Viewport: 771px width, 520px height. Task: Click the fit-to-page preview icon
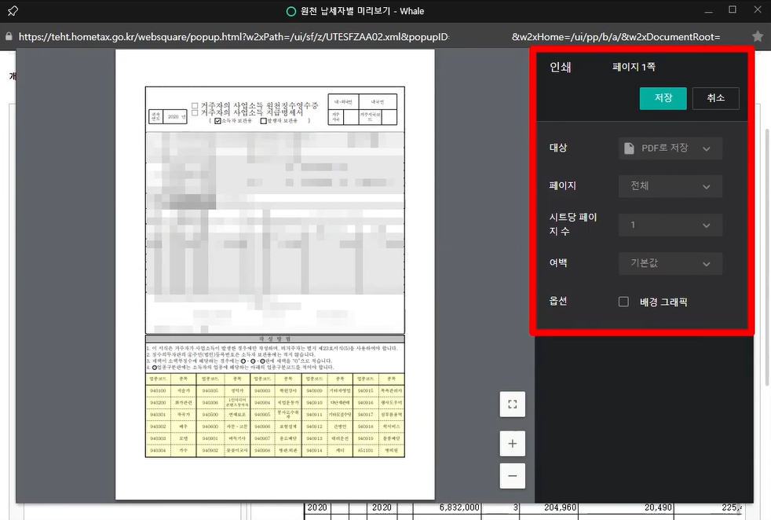tap(513, 405)
